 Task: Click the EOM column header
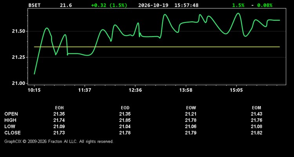[256, 108]
